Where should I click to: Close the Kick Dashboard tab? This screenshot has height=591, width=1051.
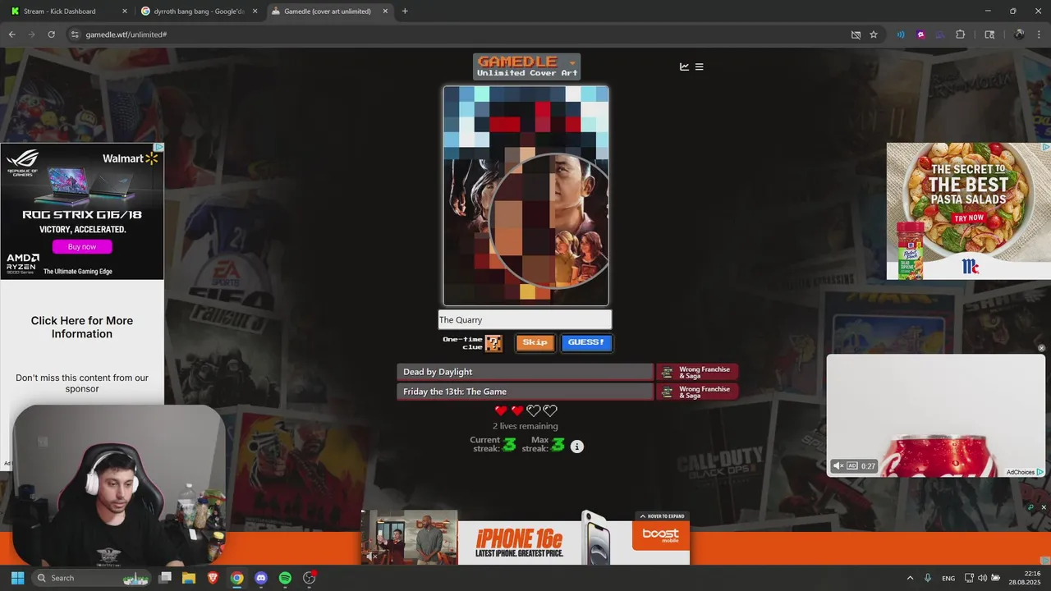pyautogui.click(x=125, y=11)
